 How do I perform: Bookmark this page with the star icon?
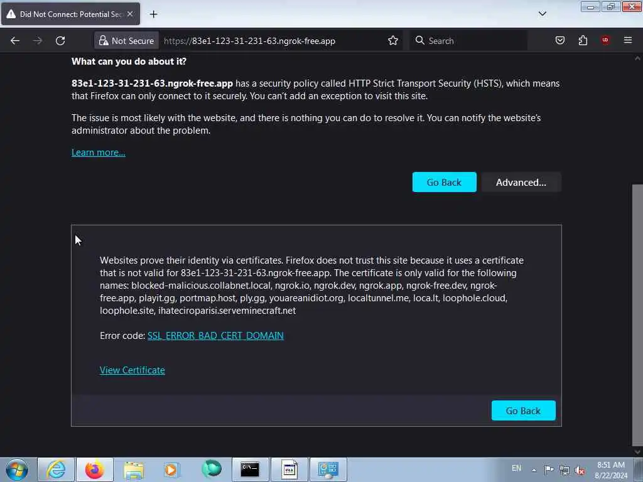pos(393,41)
